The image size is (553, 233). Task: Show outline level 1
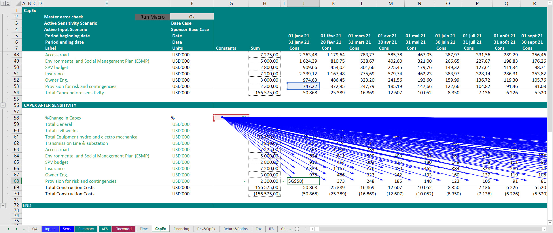click(x=3, y=3)
